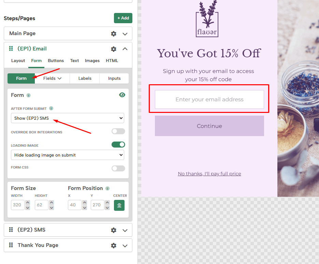Disable the Loading Image toggle
The width and height of the screenshot is (319, 264).
click(118, 145)
